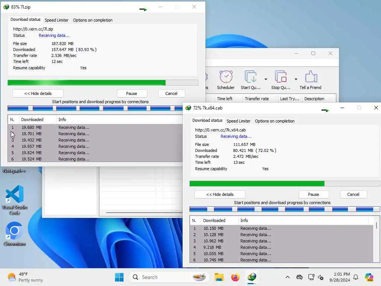Show hidden system tray icons chevron

[x=288, y=277]
